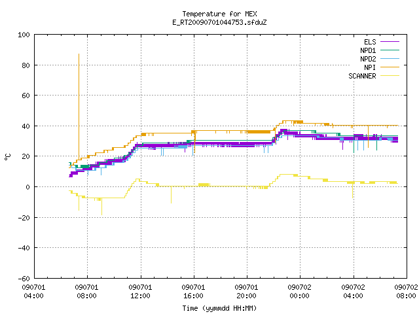Pick the blue NPD2 legend line sample
The image size is (419, 314).
pyautogui.click(x=390, y=58)
